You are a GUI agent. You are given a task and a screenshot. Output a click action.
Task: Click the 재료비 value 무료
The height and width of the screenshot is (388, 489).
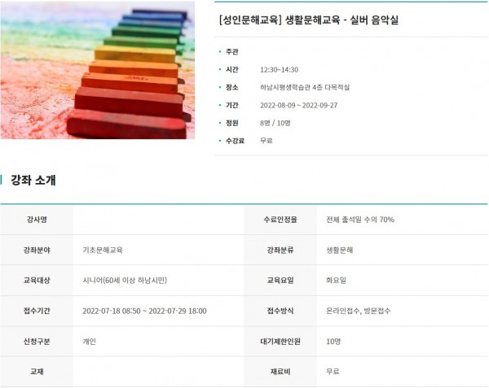coord(333,372)
